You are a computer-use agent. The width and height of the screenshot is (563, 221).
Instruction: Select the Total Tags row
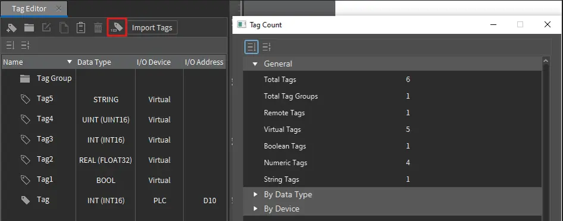click(x=392, y=80)
